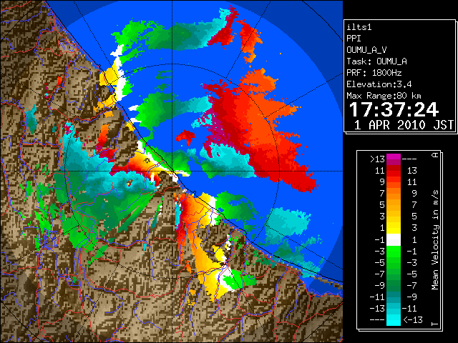The height and width of the screenshot is (343, 458).
Task: Click the '>13' legend label
Action: (377, 159)
